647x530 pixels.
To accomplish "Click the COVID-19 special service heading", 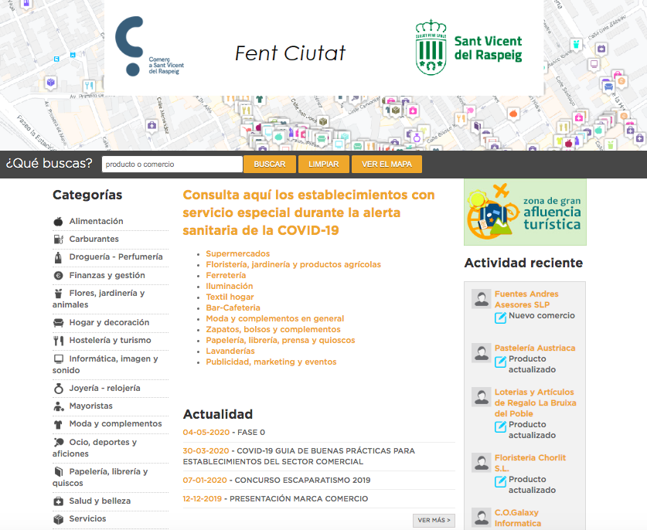I will pos(308,212).
